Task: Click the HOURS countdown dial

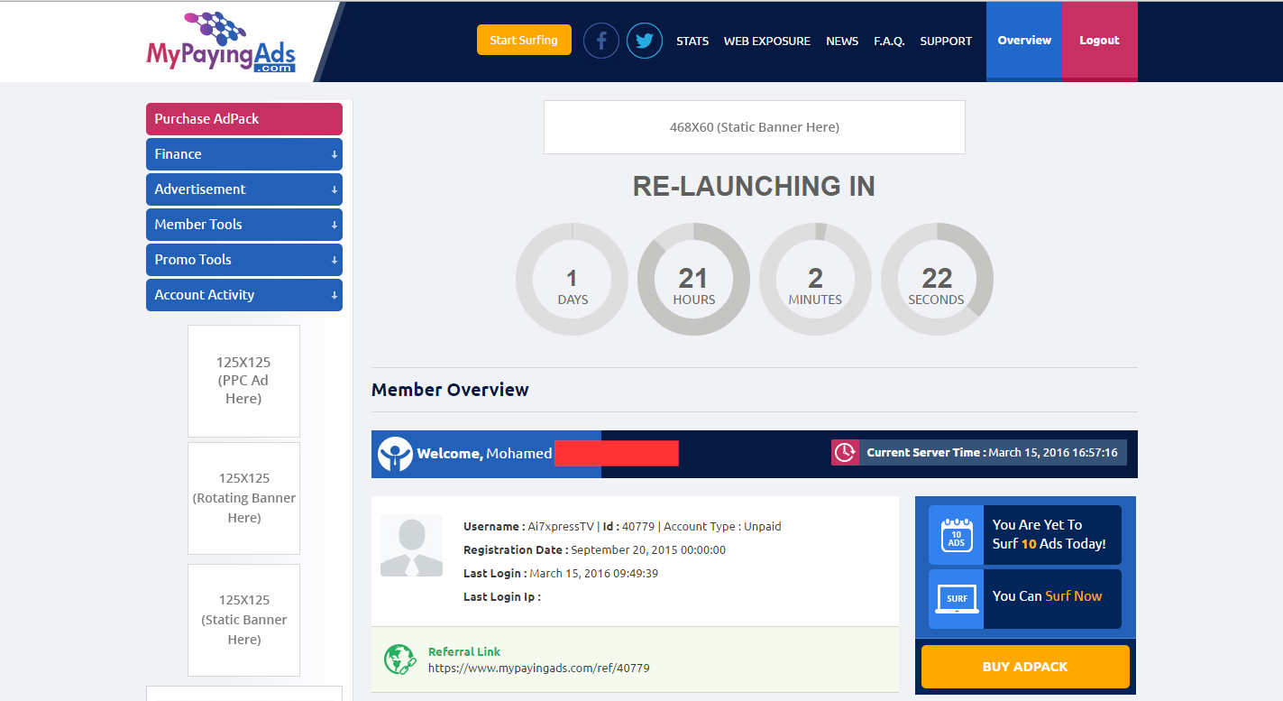Action: (x=693, y=280)
